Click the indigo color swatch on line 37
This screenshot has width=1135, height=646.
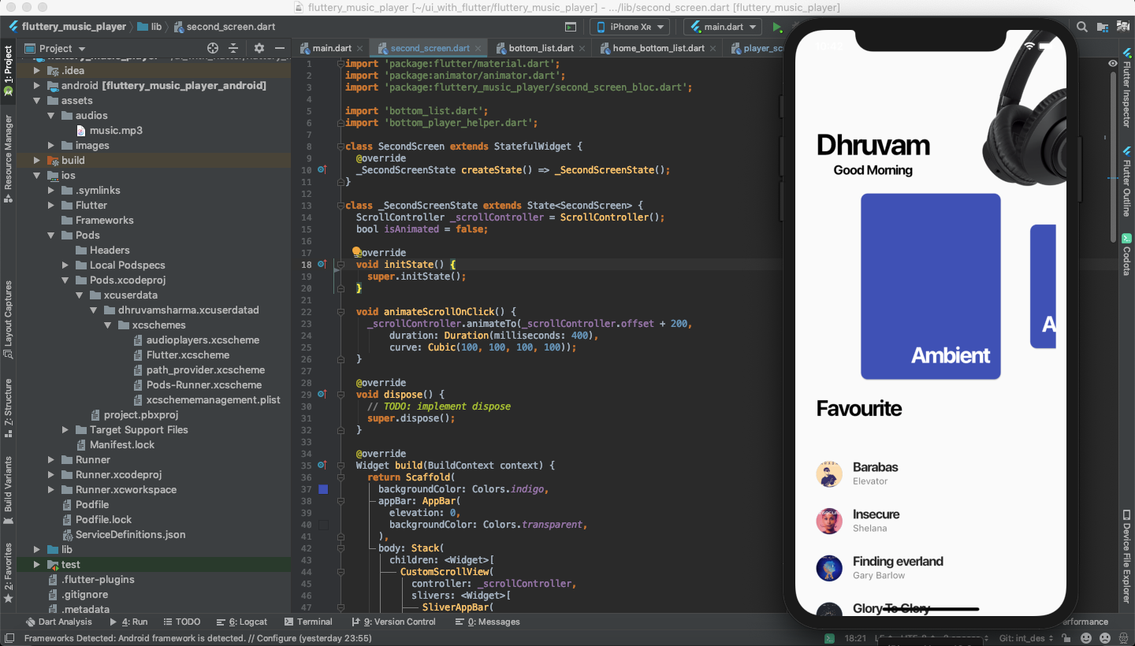(x=323, y=489)
